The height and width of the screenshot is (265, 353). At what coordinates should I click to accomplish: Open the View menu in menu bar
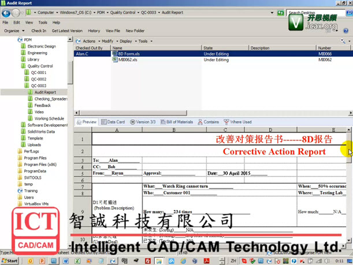click(29, 23)
